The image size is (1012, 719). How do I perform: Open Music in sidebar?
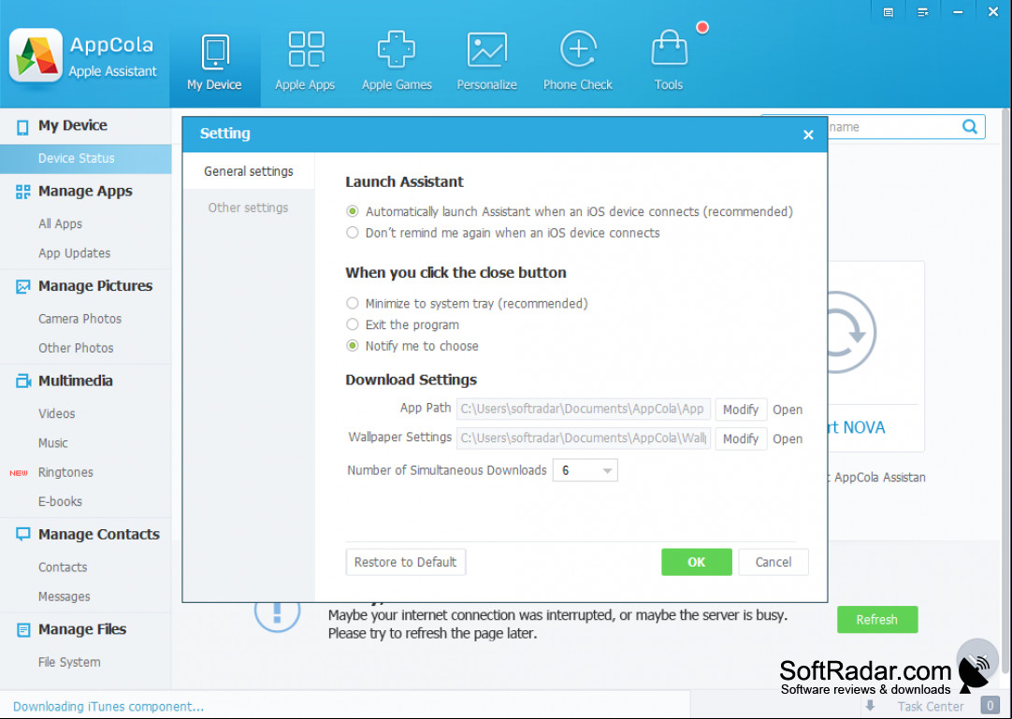click(x=53, y=443)
